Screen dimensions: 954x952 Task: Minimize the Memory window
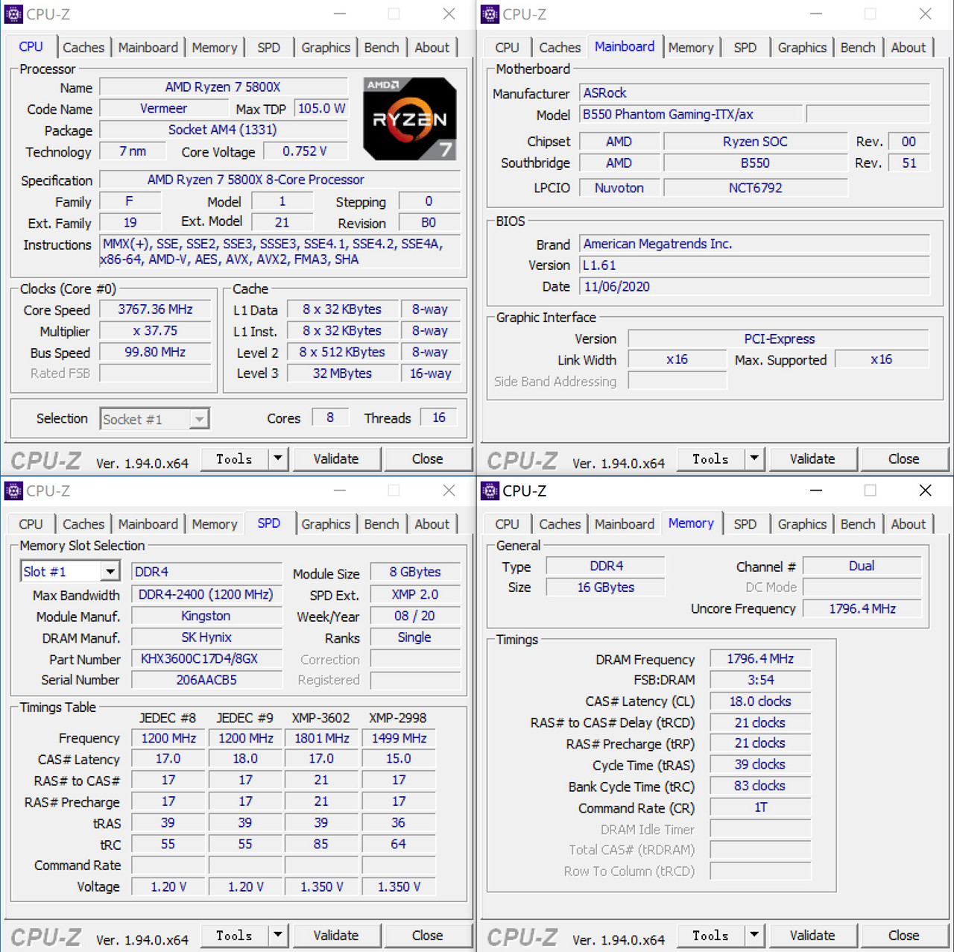coord(816,490)
